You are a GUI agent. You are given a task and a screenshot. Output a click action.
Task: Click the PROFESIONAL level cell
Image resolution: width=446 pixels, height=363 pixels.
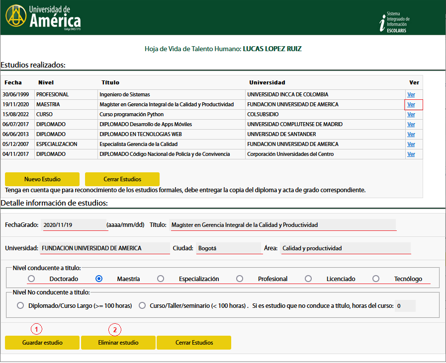[x=66, y=94]
